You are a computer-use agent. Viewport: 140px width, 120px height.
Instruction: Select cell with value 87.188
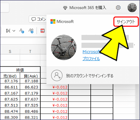[x=30, y=81]
